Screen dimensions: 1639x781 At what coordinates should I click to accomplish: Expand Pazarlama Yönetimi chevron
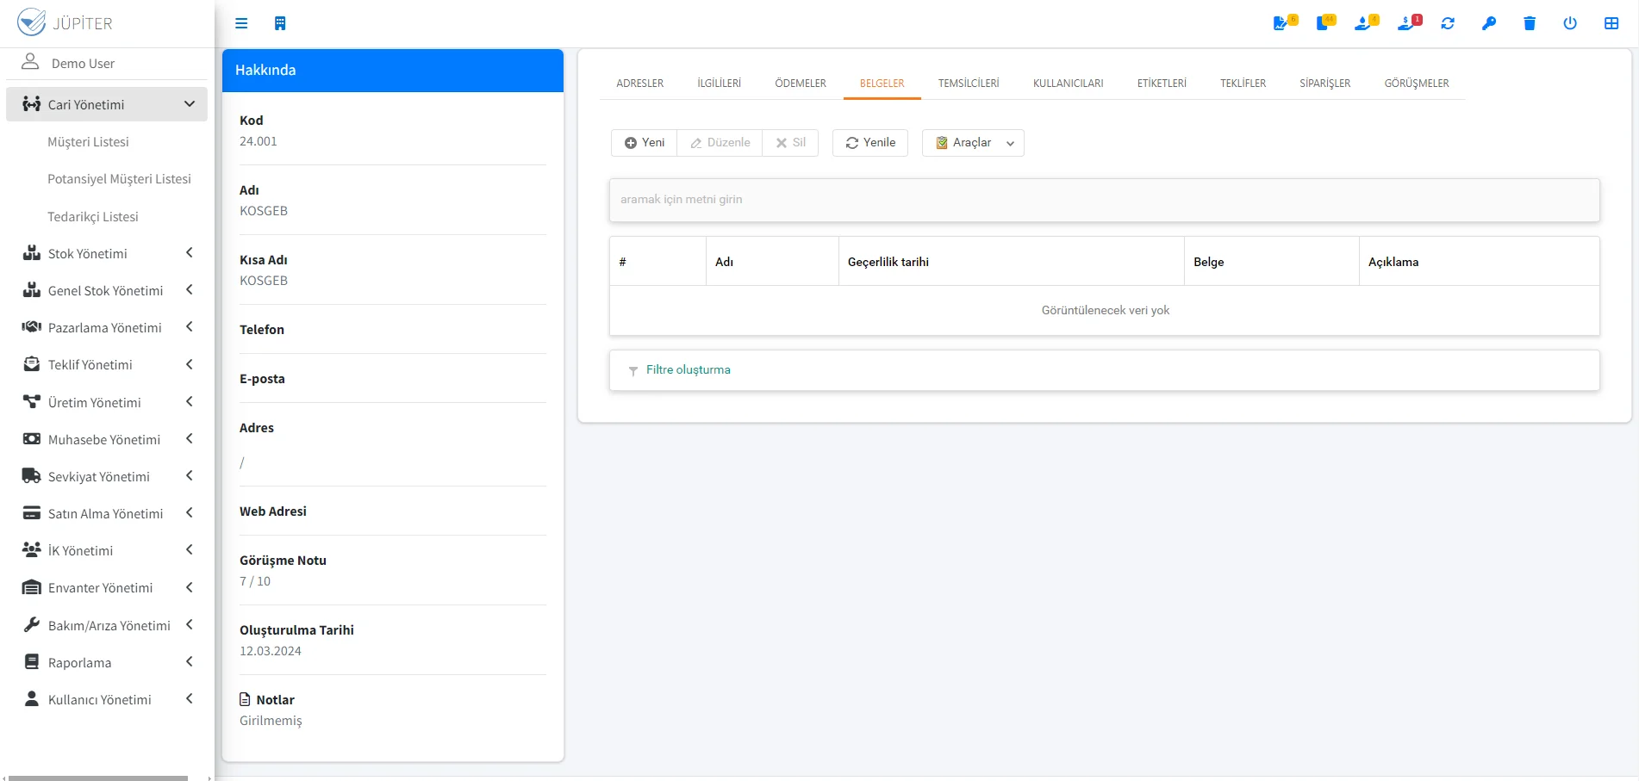point(190,327)
